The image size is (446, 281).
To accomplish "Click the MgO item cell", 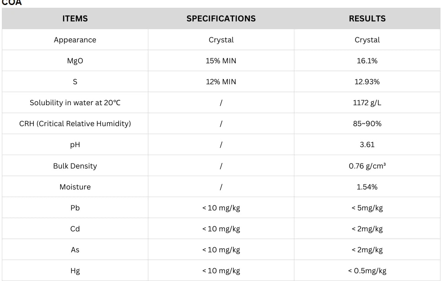I will [x=75, y=61].
